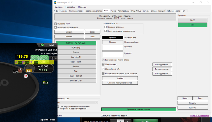This screenshot has height=122, width=212.
Task: Open rounding type for Шансы банка в %
Action: click(x=162, y=69)
